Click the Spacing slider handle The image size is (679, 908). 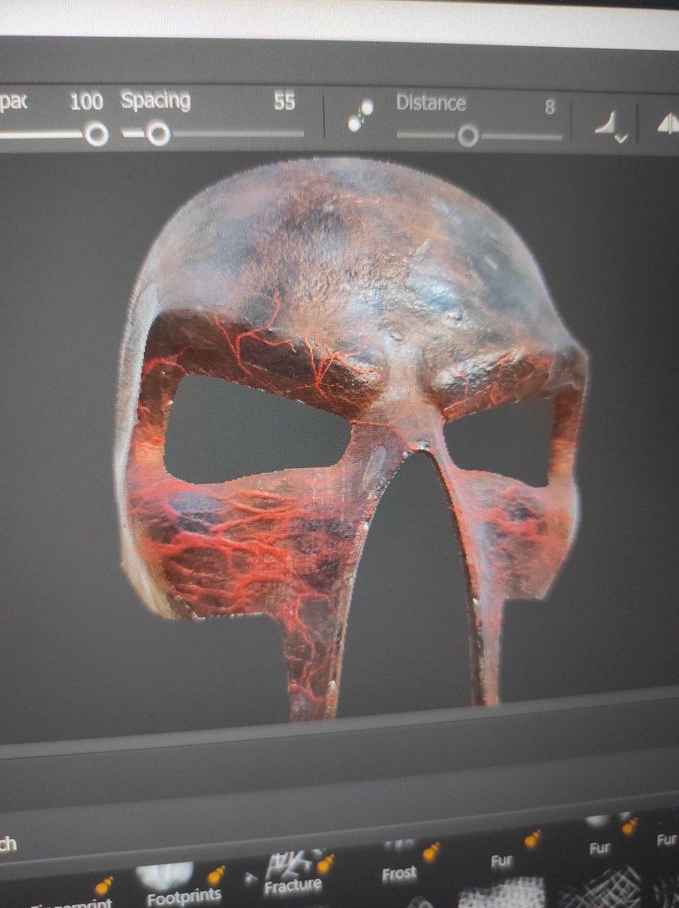(x=158, y=135)
